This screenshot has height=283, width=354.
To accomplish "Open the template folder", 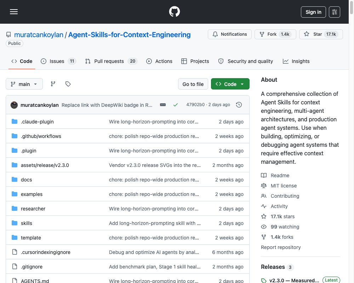I will point(31,238).
